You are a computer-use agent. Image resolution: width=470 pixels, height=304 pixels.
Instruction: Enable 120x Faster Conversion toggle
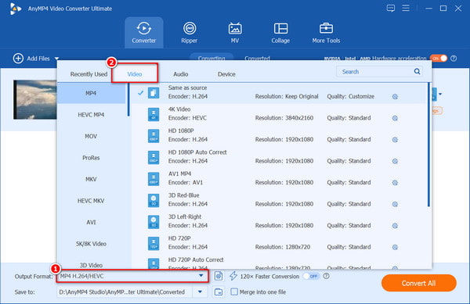click(x=311, y=276)
